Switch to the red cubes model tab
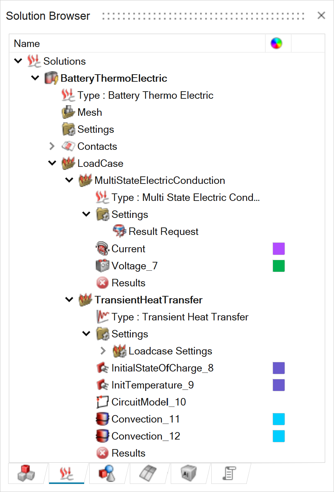The width and height of the screenshot is (334, 492). pyautogui.click(x=26, y=473)
